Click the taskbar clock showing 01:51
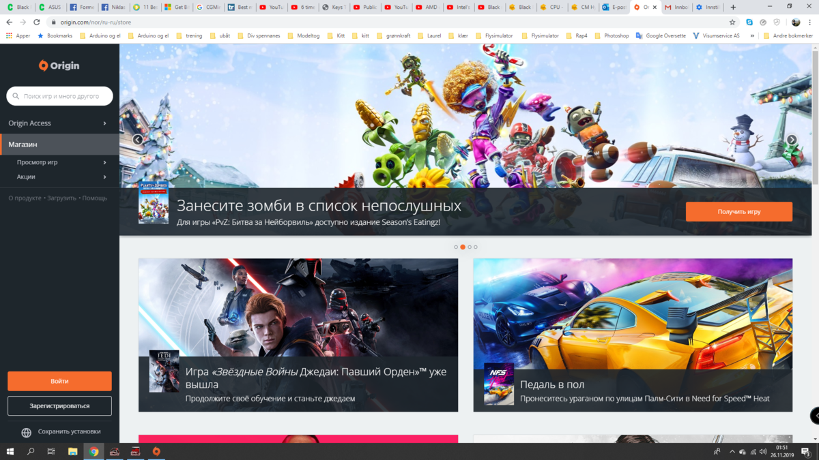Image resolution: width=819 pixels, height=460 pixels. point(782,451)
